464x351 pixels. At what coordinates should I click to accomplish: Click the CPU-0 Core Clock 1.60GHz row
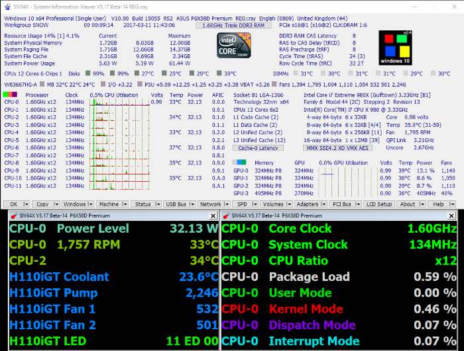click(x=339, y=229)
